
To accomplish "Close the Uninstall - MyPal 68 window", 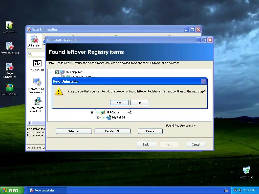I will [x=210, y=40].
